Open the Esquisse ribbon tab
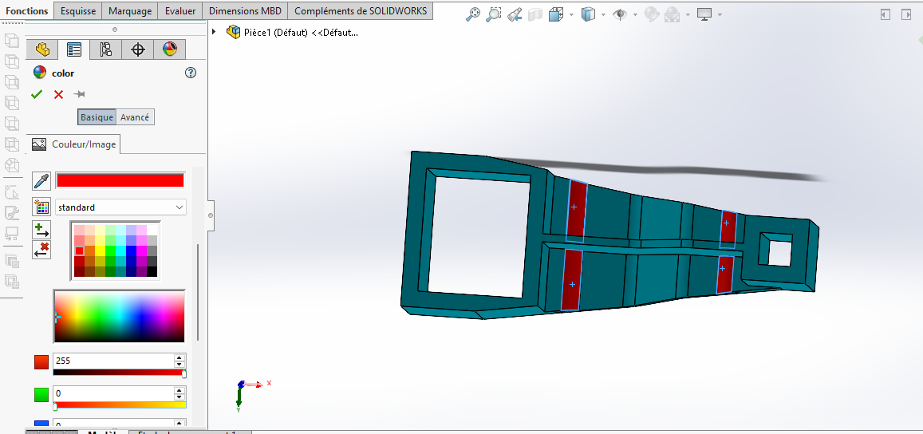923x434 pixels. coord(79,11)
